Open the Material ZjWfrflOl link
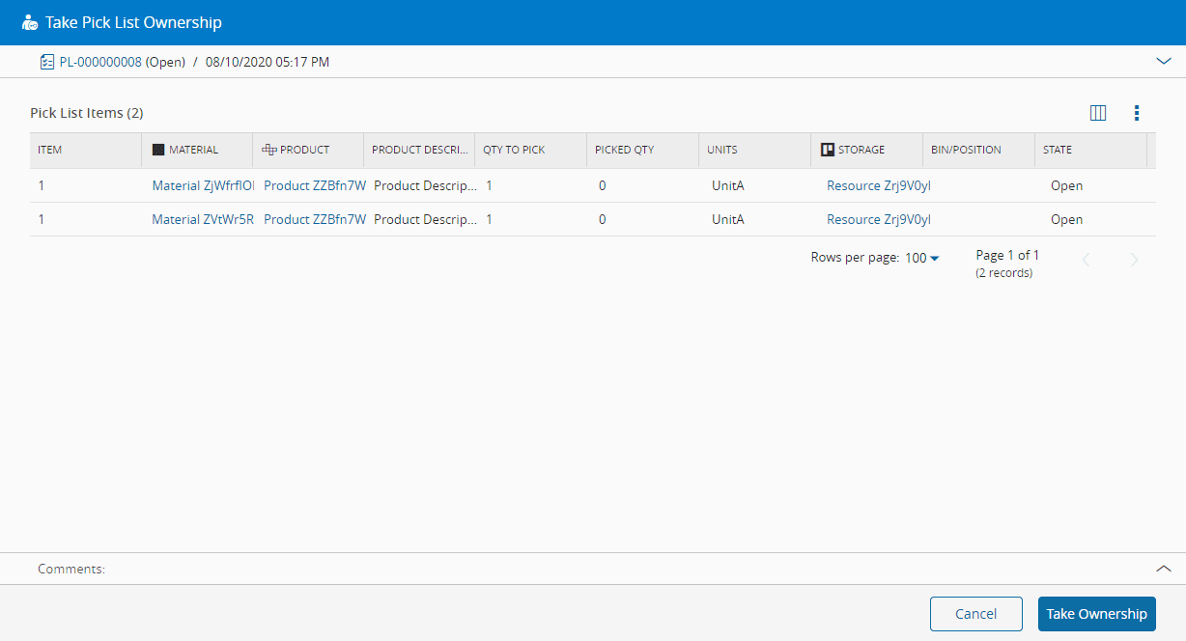Screen dimensions: 1186x641 [x=203, y=185]
